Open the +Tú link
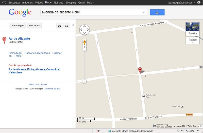Viewport: 203px width, 133px height. 4,3
